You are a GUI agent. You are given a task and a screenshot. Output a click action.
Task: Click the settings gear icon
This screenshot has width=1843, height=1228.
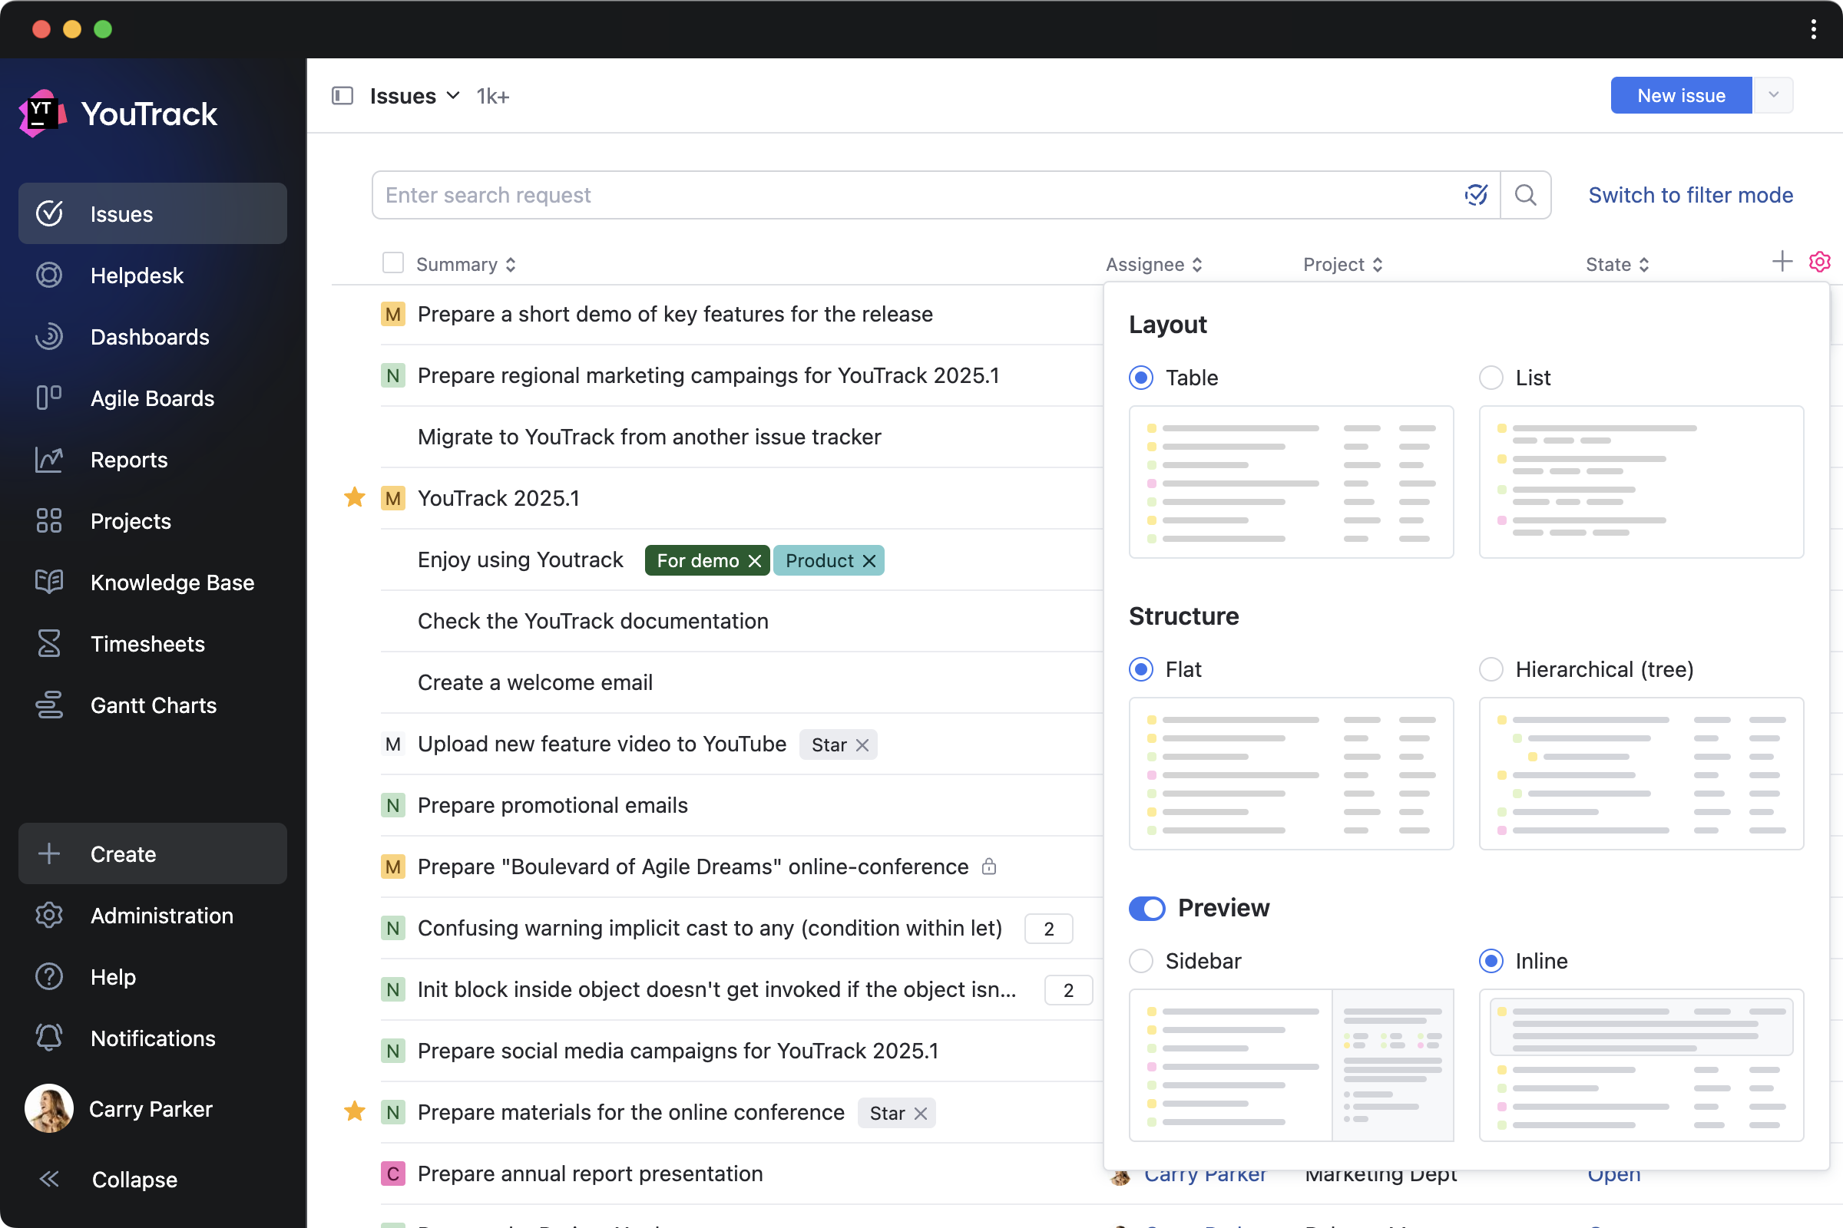(1820, 262)
